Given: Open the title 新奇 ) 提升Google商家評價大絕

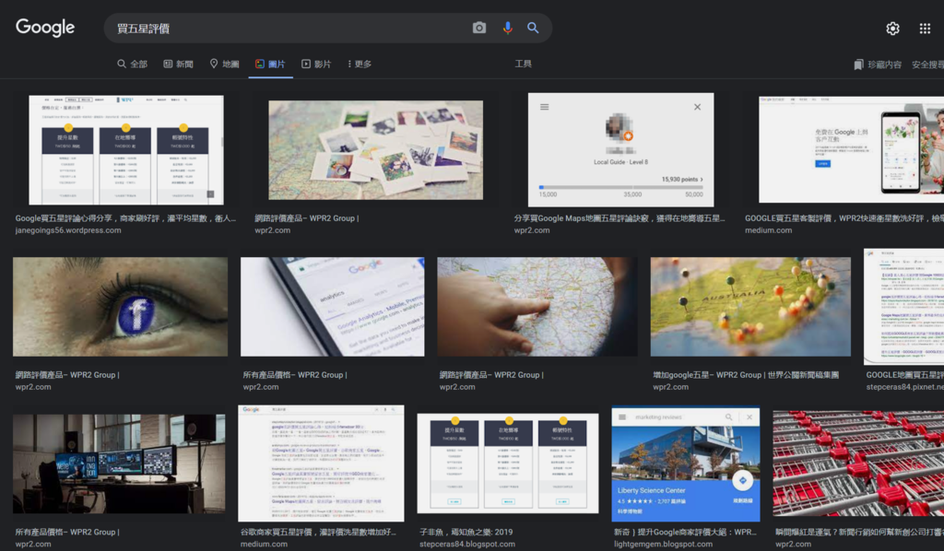Looking at the screenshot, I should 685,532.
